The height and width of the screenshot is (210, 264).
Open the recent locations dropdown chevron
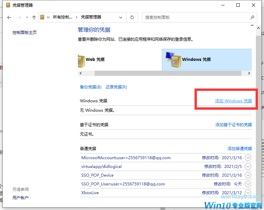[27, 17]
